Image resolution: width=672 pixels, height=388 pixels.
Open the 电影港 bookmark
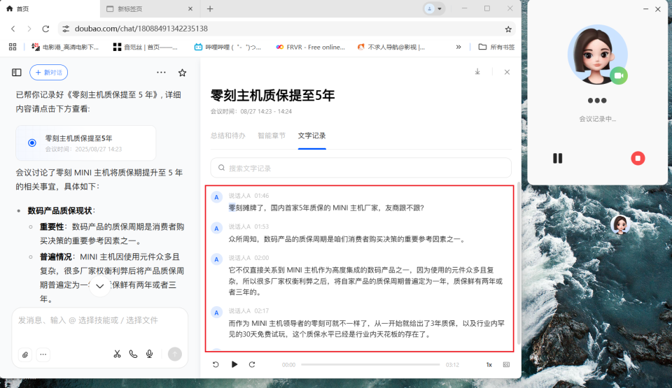(65, 47)
